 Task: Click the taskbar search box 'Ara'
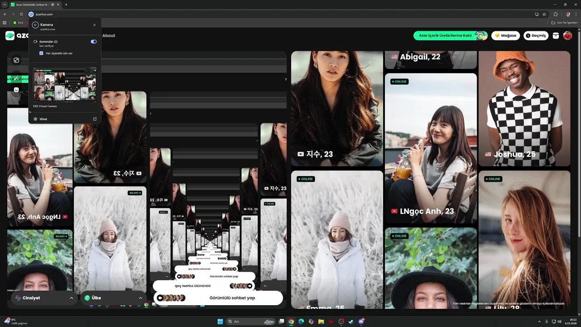(x=251, y=322)
